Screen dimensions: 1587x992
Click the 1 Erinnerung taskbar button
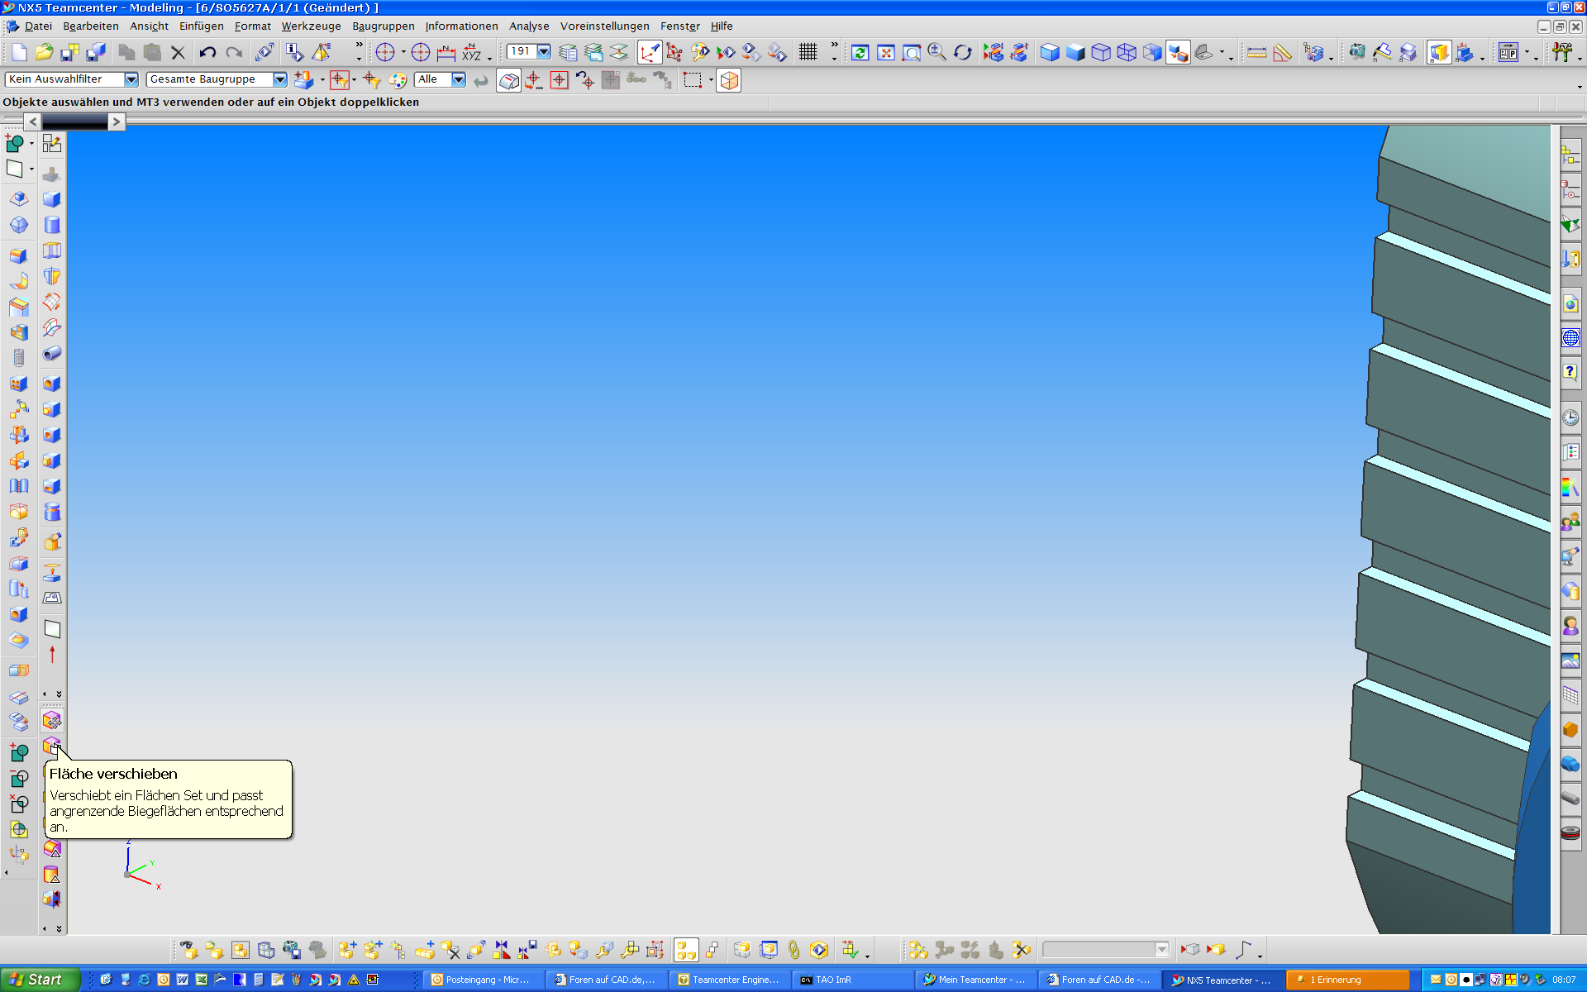pyautogui.click(x=1347, y=980)
